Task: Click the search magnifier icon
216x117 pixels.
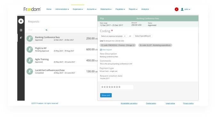Action: pos(46,30)
